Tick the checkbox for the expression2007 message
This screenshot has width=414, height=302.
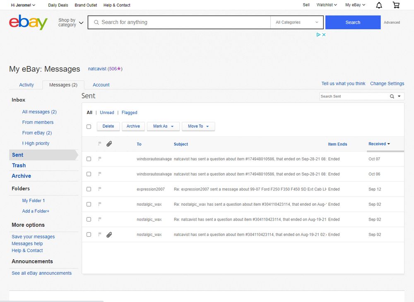point(89,189)
